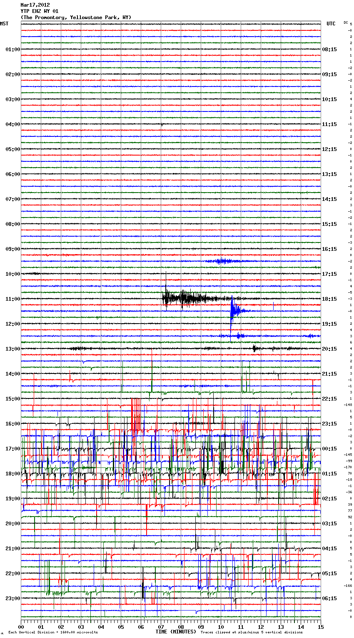Click the vertical division 1600.00 microvolts note

(x=53, y=633)
